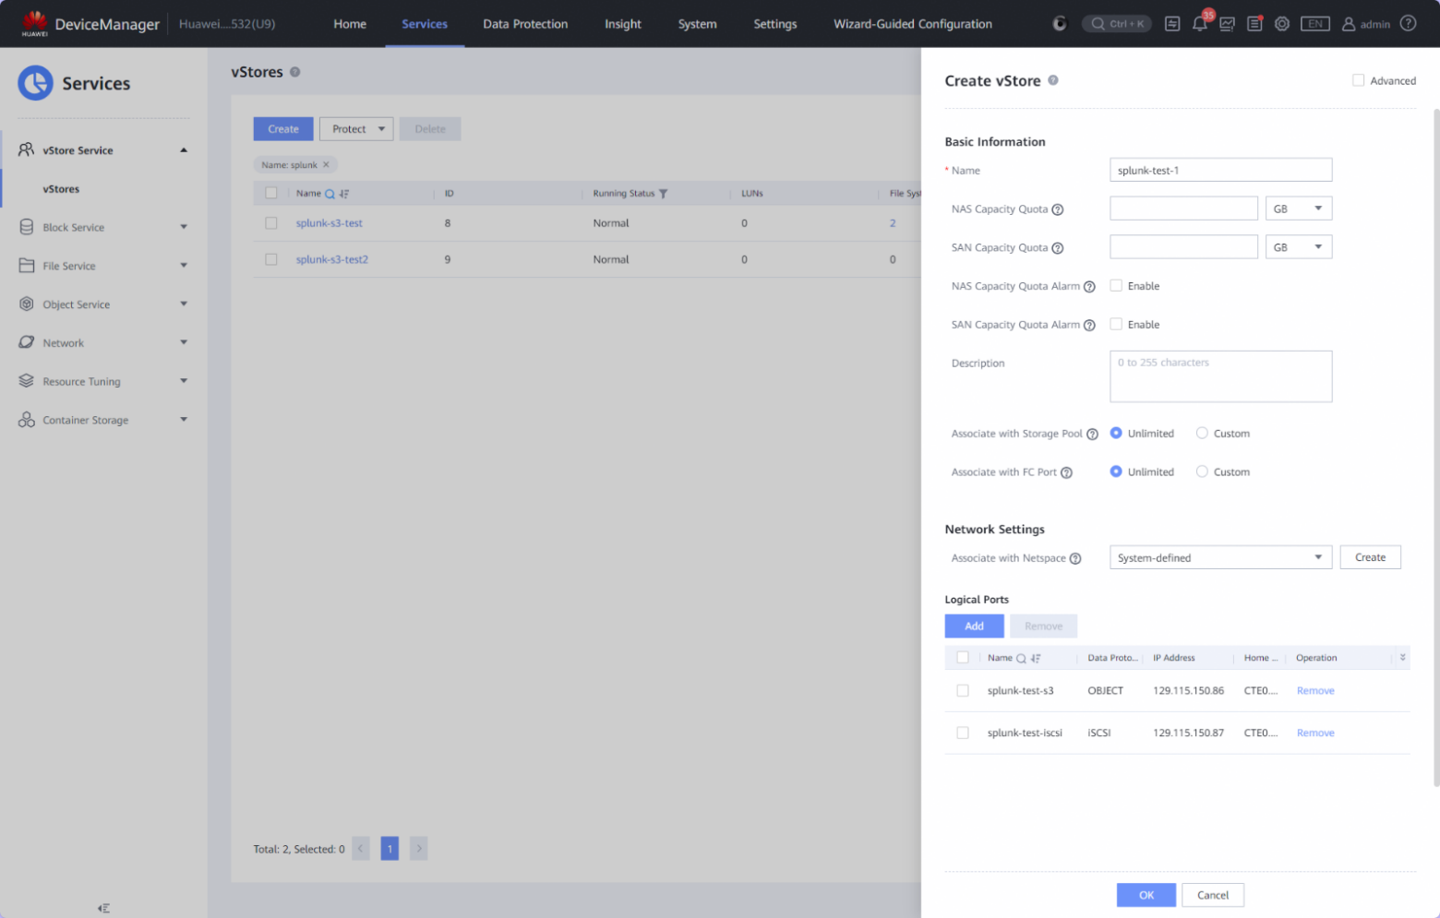Show NAS Capacity Quota Alarm help tooltip
The height and width of the screenshot is (918, 1440).
click(1089, 287)
